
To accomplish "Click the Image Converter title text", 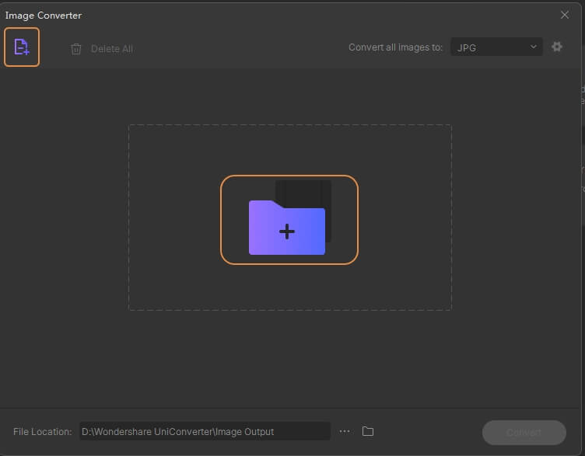I will pyautogui.click(x=44, y=16).
